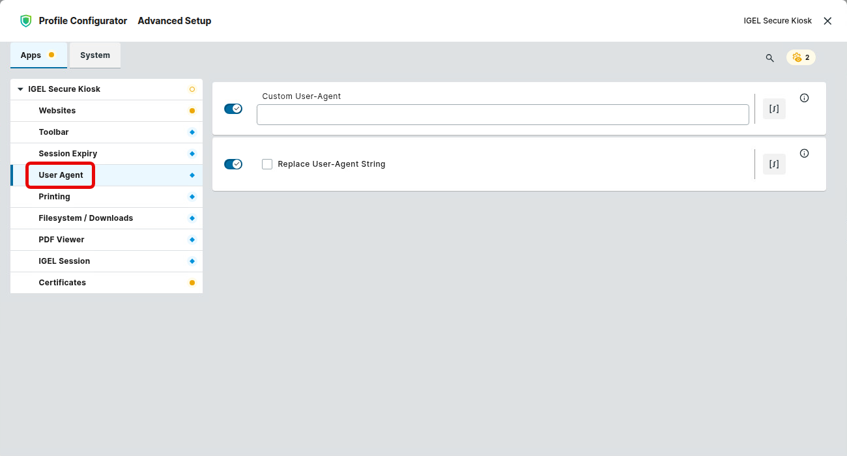Image resolution: width=847 pixels, height=456 pixels.
Task: Click the blue diamond indicator beside Toolbar
Action: pyautogui.click(x=192, y=132)
